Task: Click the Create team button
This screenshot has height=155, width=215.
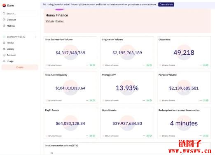Action: click(x=166, y=5)
